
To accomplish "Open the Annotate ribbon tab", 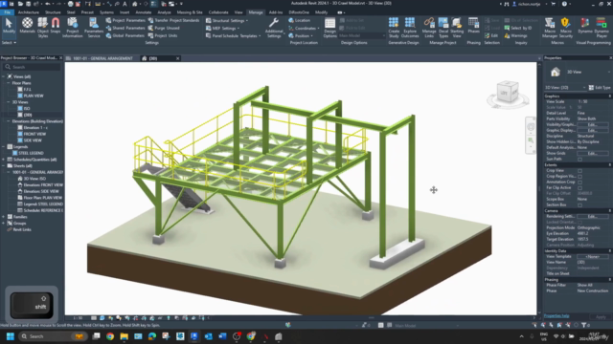I will pyautogui.click(x=143, y=12).
